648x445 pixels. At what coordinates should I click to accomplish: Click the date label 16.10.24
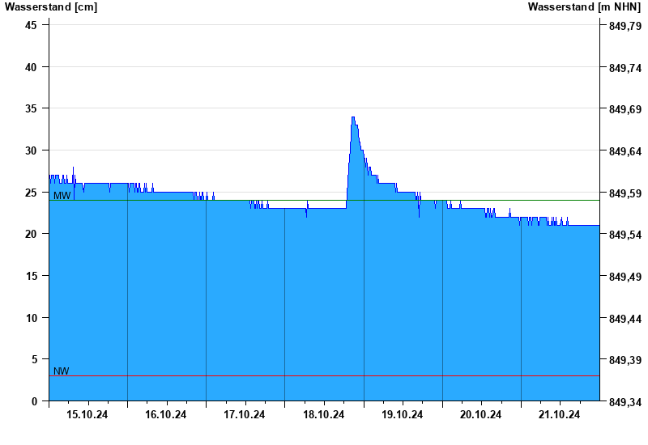pos(166,414)
